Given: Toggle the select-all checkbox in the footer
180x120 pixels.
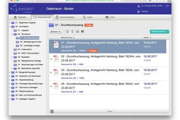Looking at the screenshot, I should 52,111.
